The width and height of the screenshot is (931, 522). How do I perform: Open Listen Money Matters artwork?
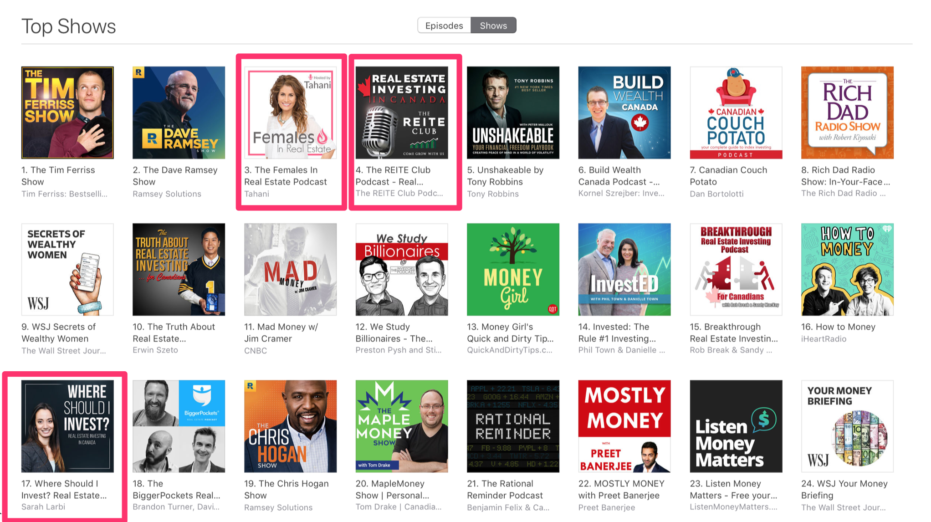click(x=736, y=426)
